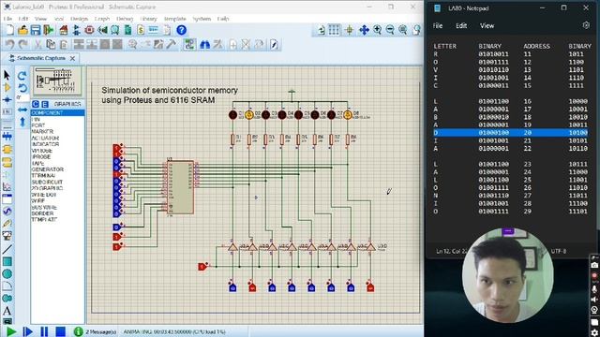Select the 2D Graphics Circle tool

(x=7, y=274)
